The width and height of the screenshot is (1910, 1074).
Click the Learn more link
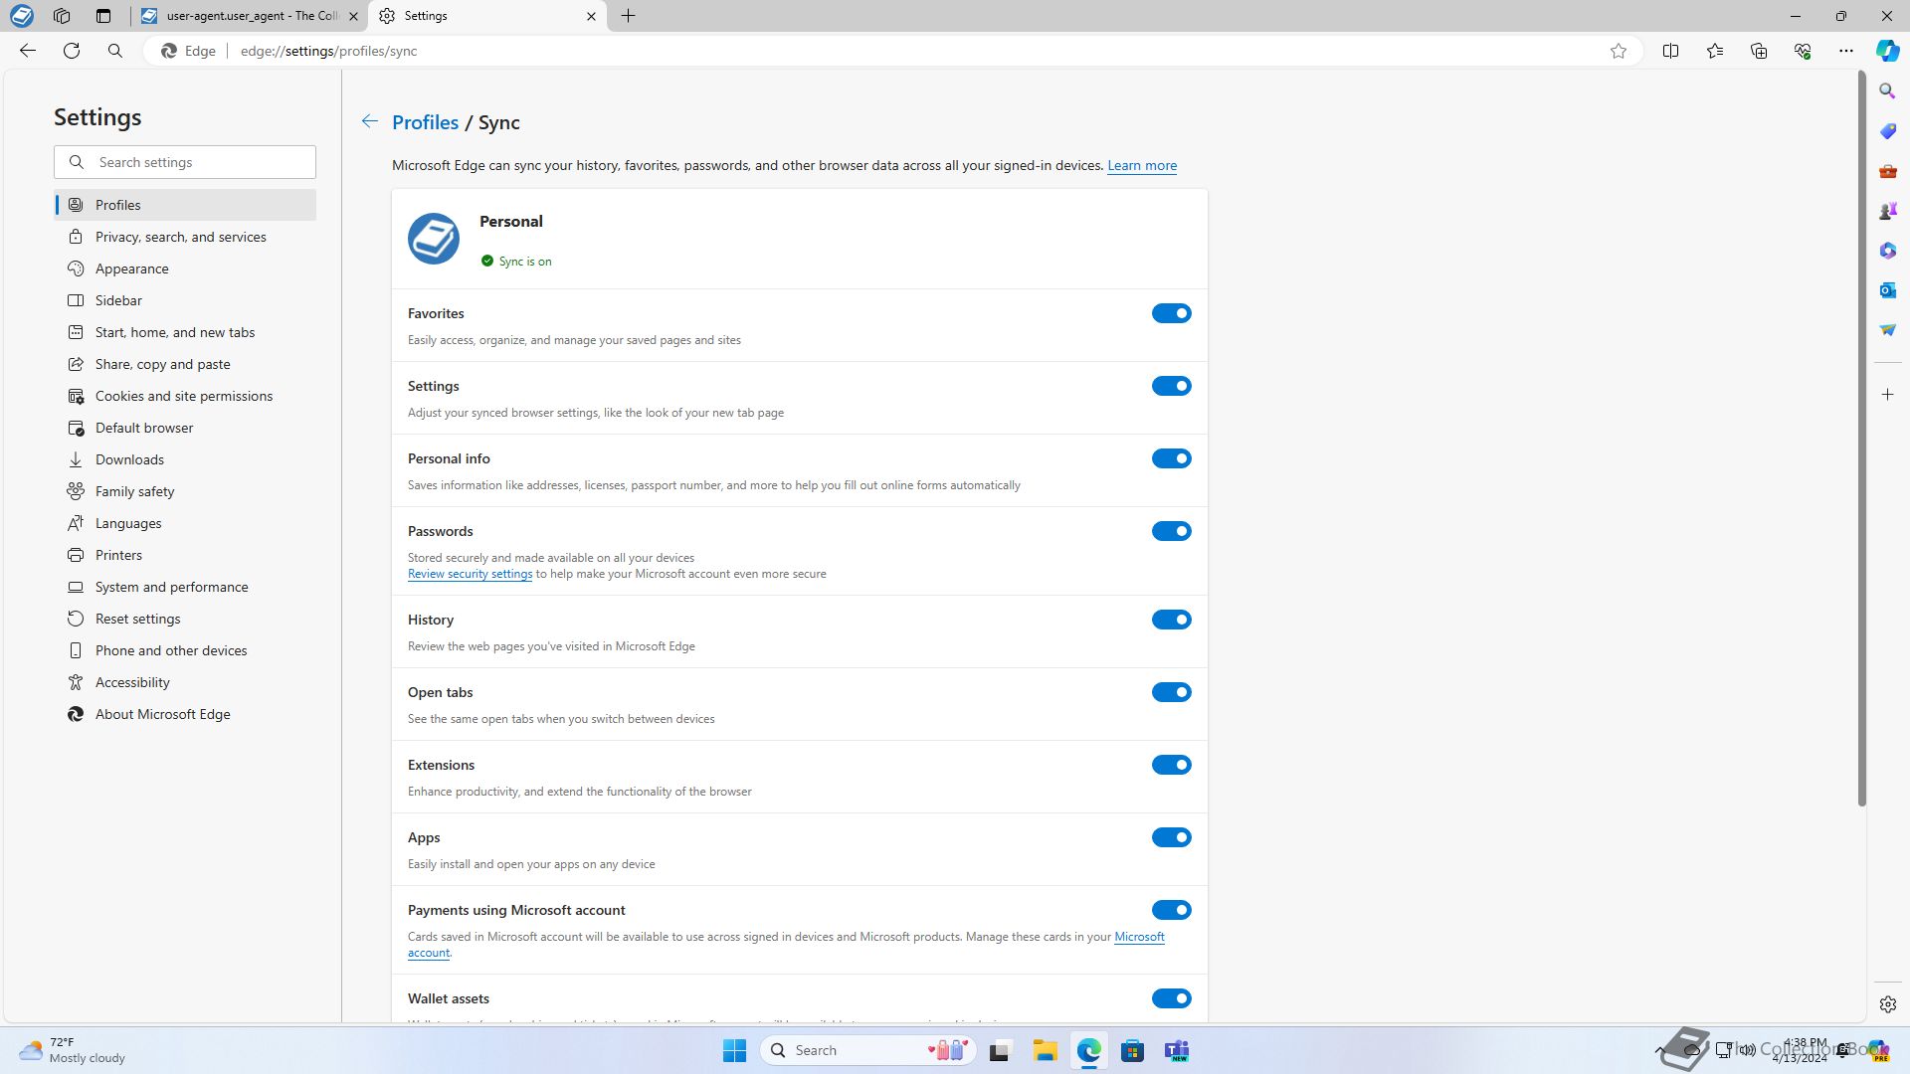(x=1142, y=165)
